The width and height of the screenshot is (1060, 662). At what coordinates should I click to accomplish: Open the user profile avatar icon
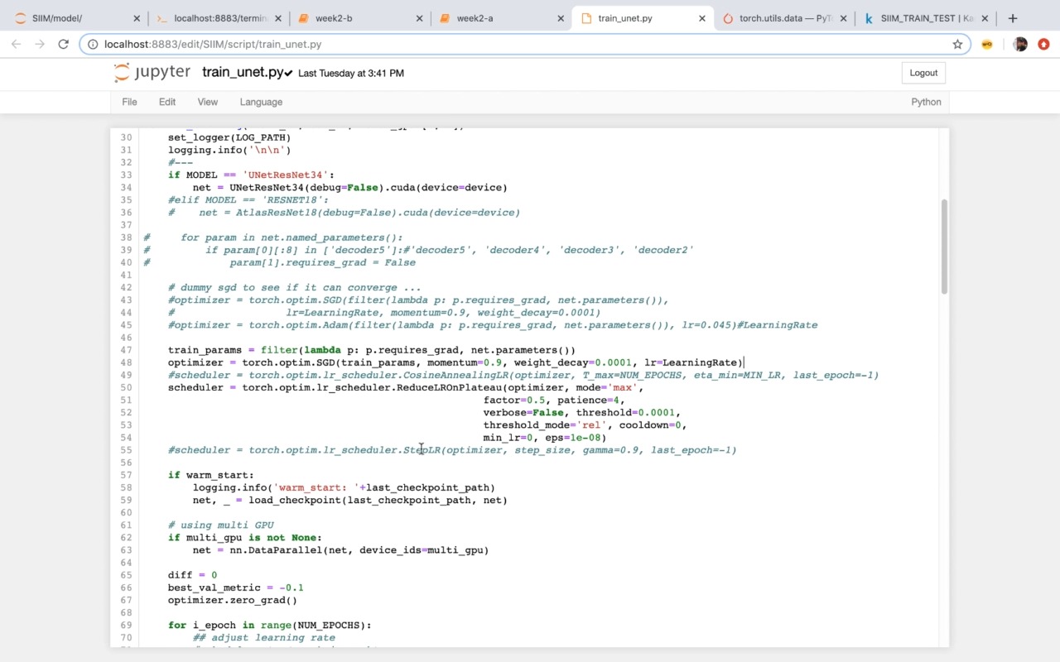1019,44
